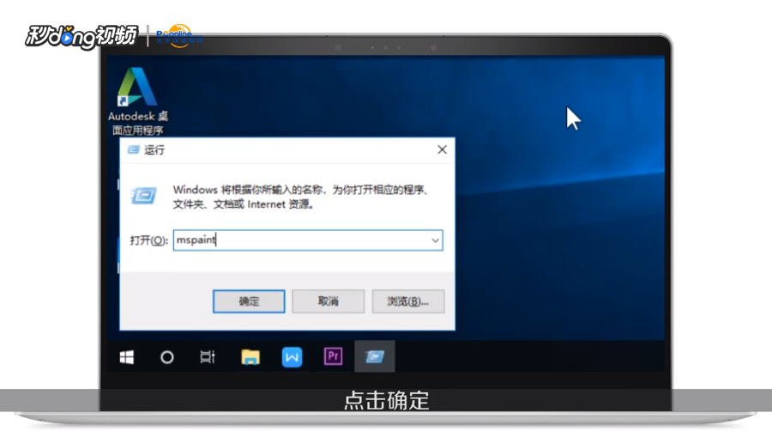Click the 打开(O): label
The image size is (772, 431).
[x=148, y=240]
